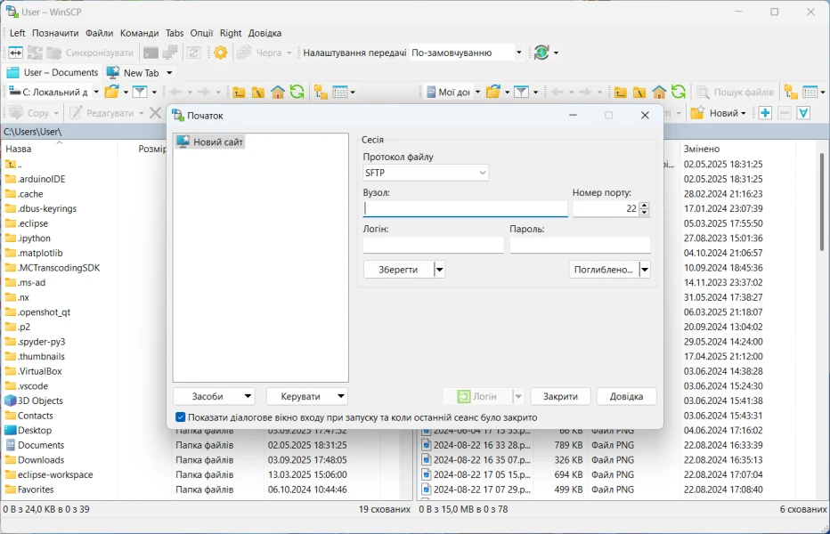Click the right panel view style icon
This screenshot has width=830, height=534.
pyautogui.click(x=810, y=92)
